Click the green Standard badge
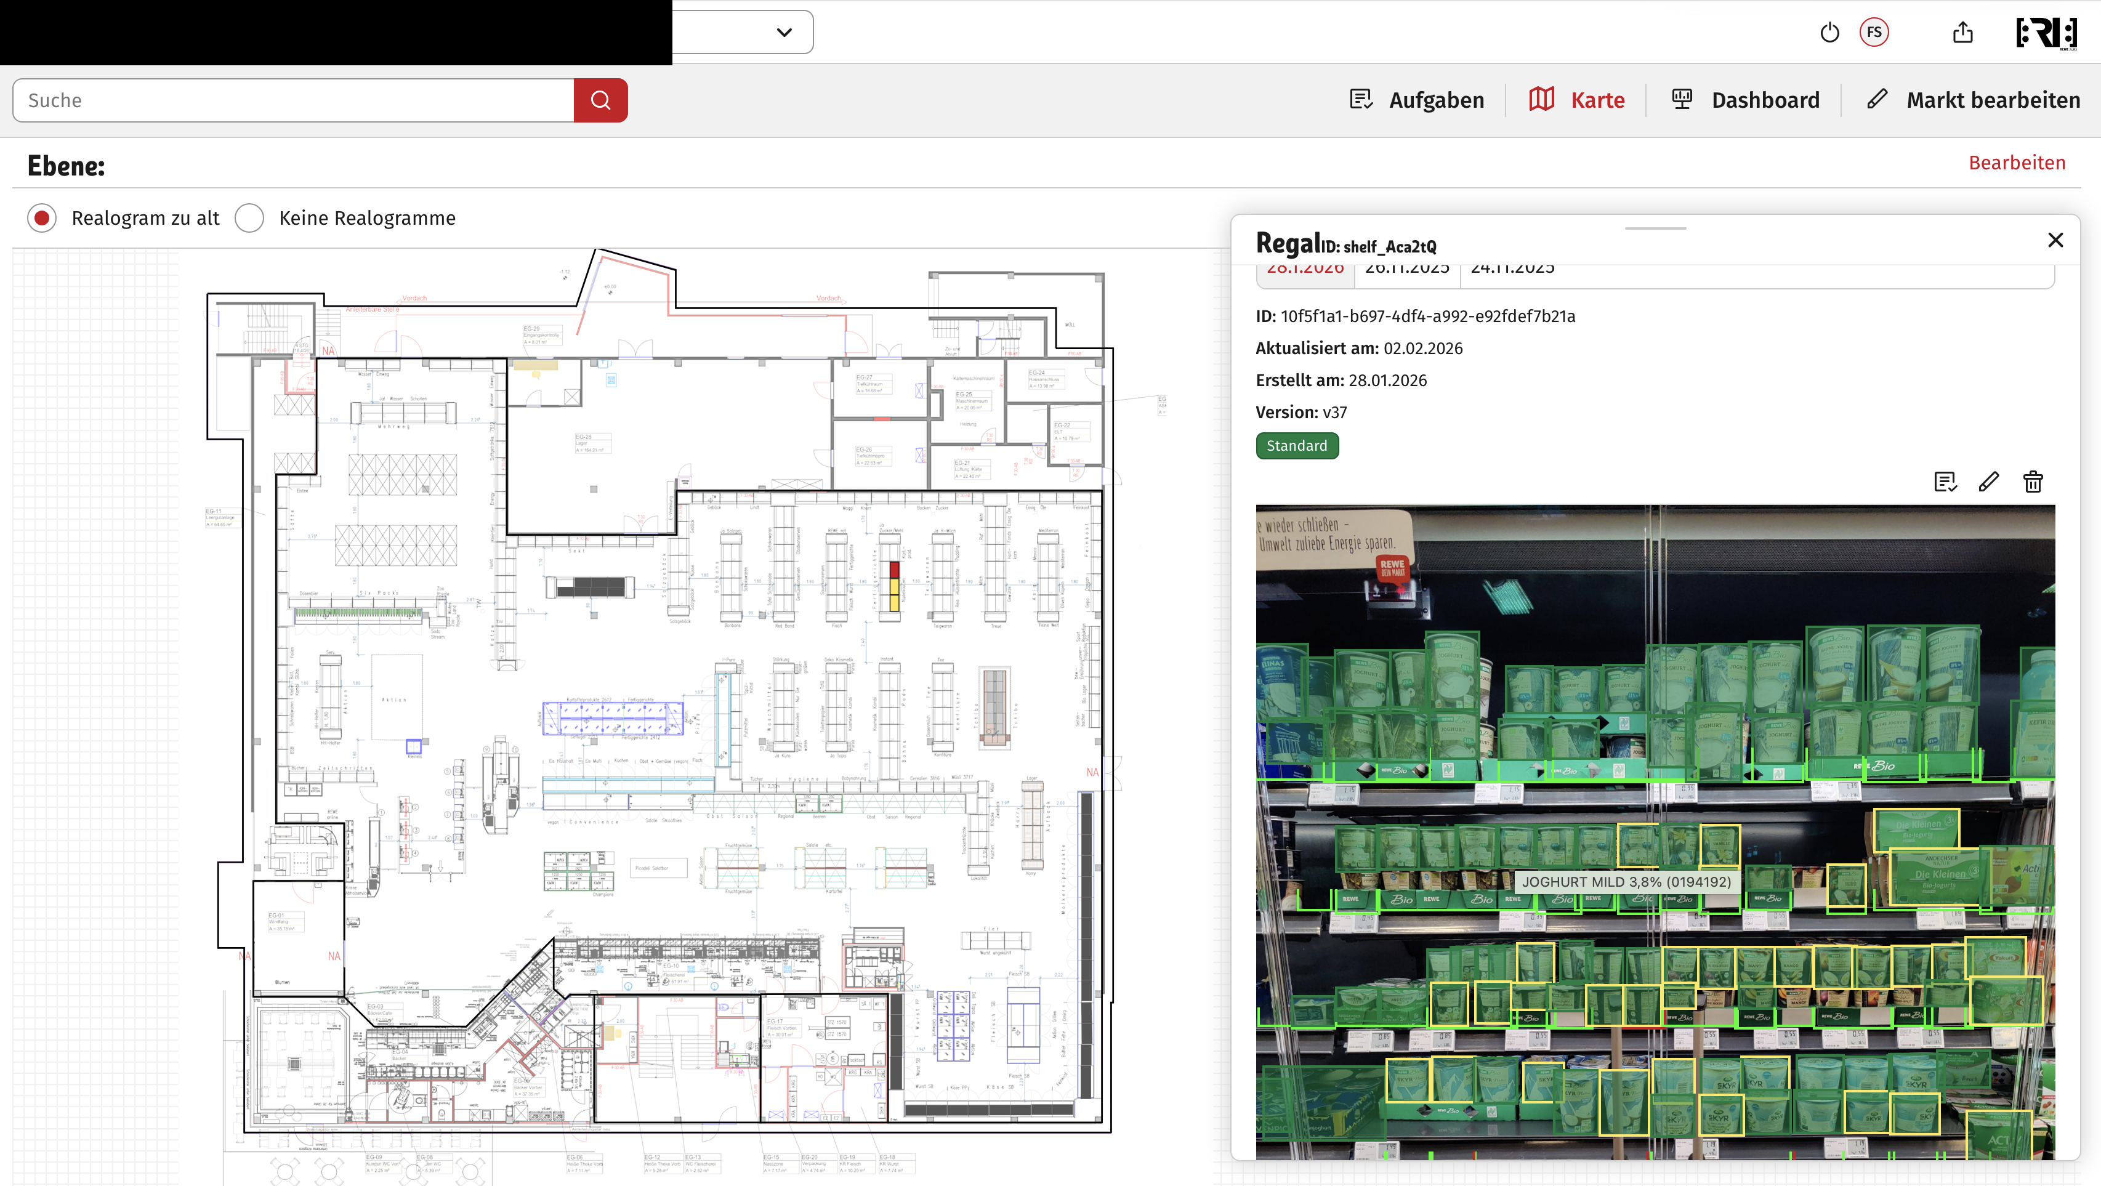Image resolution: width=2101 pixels, height=1186 pixels. click(x=1297, y=445)
